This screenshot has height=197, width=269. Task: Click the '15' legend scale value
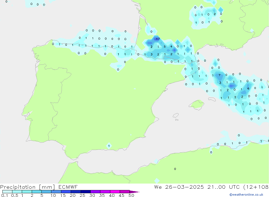pyautogui.click(x=63, y=195)
